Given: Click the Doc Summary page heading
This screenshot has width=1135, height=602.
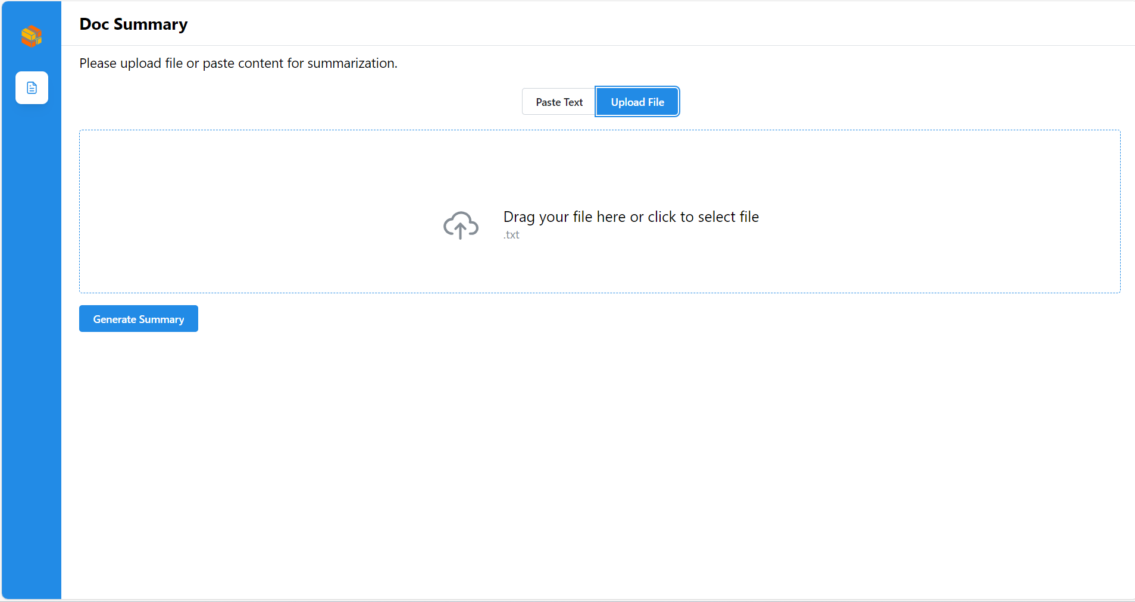Looking at the screenshot, I should pyautogui.click(x=133, y=24).
